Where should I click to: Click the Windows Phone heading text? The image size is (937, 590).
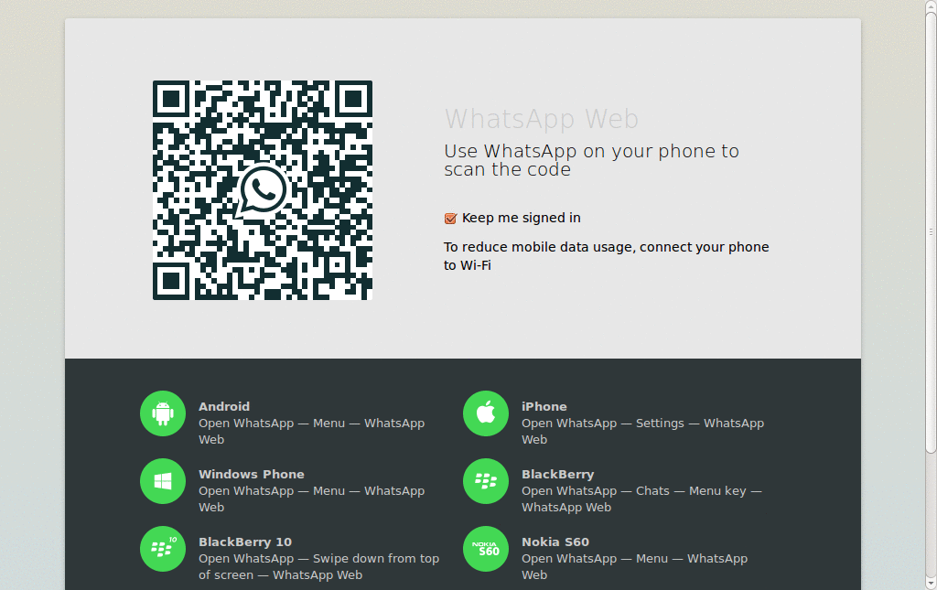pos(252,474)
